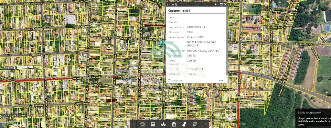
Task: Click the 'Zoom para' link
Action: [175, 80]
